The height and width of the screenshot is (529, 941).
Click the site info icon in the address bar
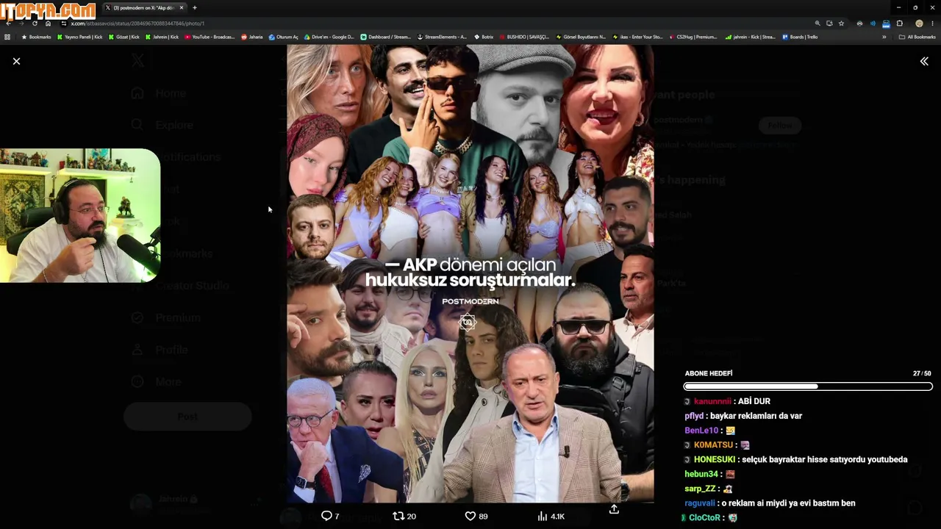pyautogui.click(x=64, y=24)
